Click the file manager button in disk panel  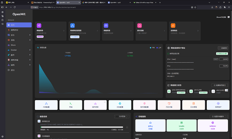point(121,117)
